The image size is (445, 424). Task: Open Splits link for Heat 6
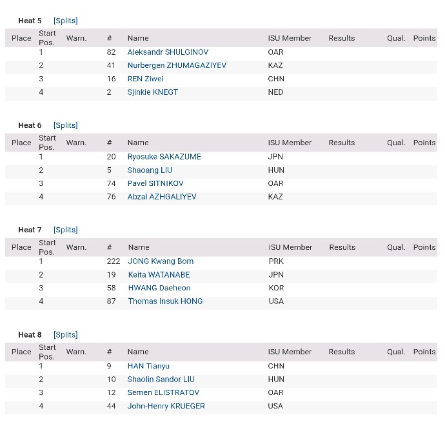[x=66, y=125]
